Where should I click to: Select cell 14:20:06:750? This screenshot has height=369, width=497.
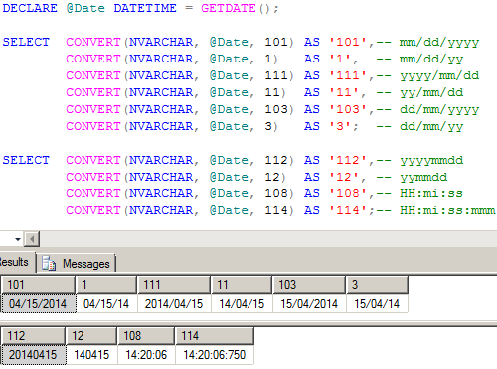click(x=215, y=355)
